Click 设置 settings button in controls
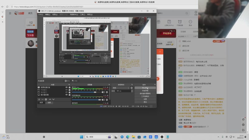The height and width of the screenshot is (140, 249). click(145, 99)
